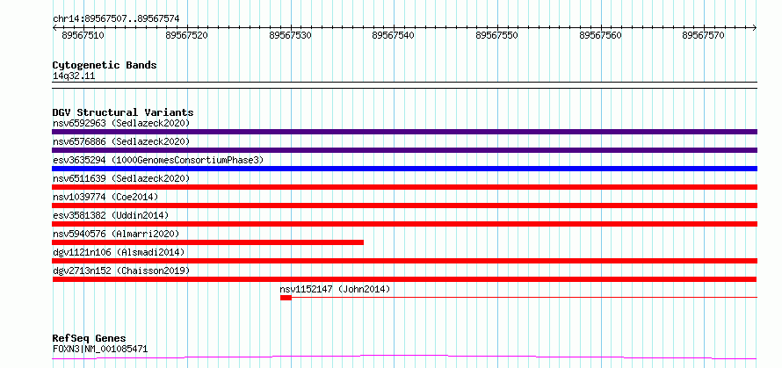Select the nsv6576886 purple variant bar
Viewport: 782px width, 368px height.
pyautogui.click(x=404, y=150)
